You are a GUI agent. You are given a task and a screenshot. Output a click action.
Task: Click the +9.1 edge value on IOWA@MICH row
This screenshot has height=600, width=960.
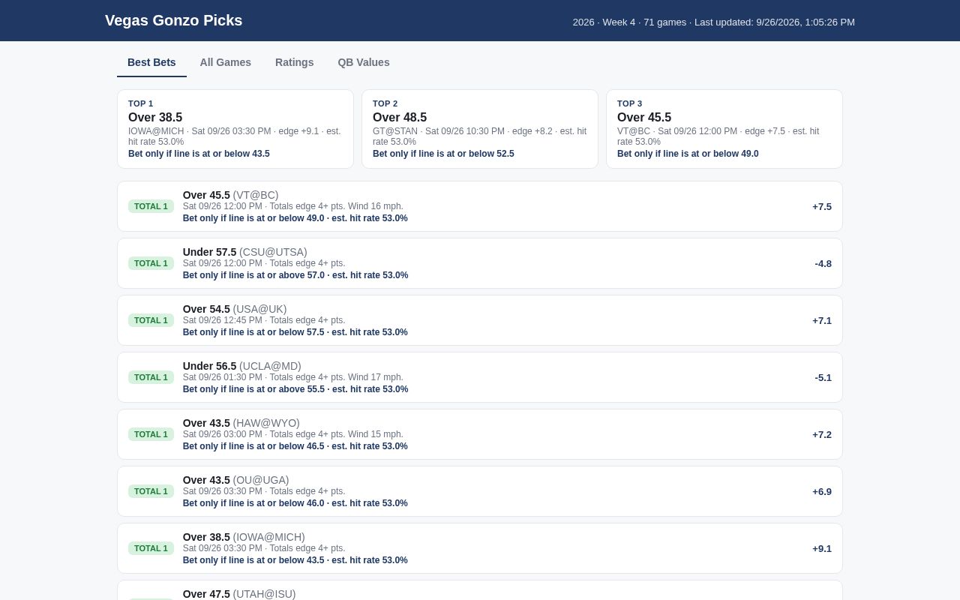coord(822,548)
